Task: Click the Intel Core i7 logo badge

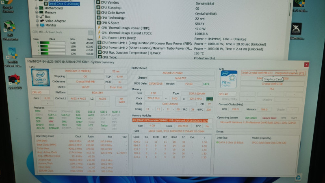Action: point(40,78)
